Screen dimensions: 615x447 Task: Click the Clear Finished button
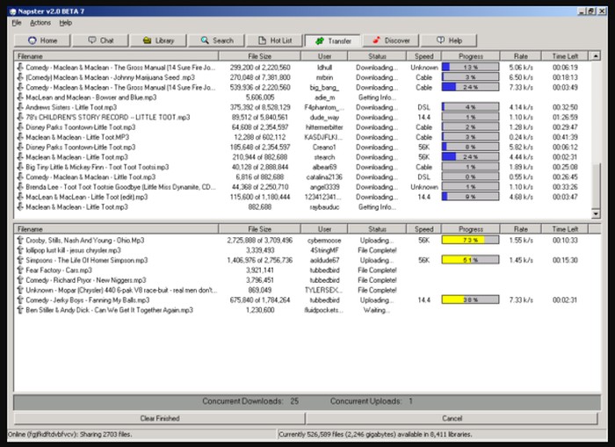(x=160, y=418)
